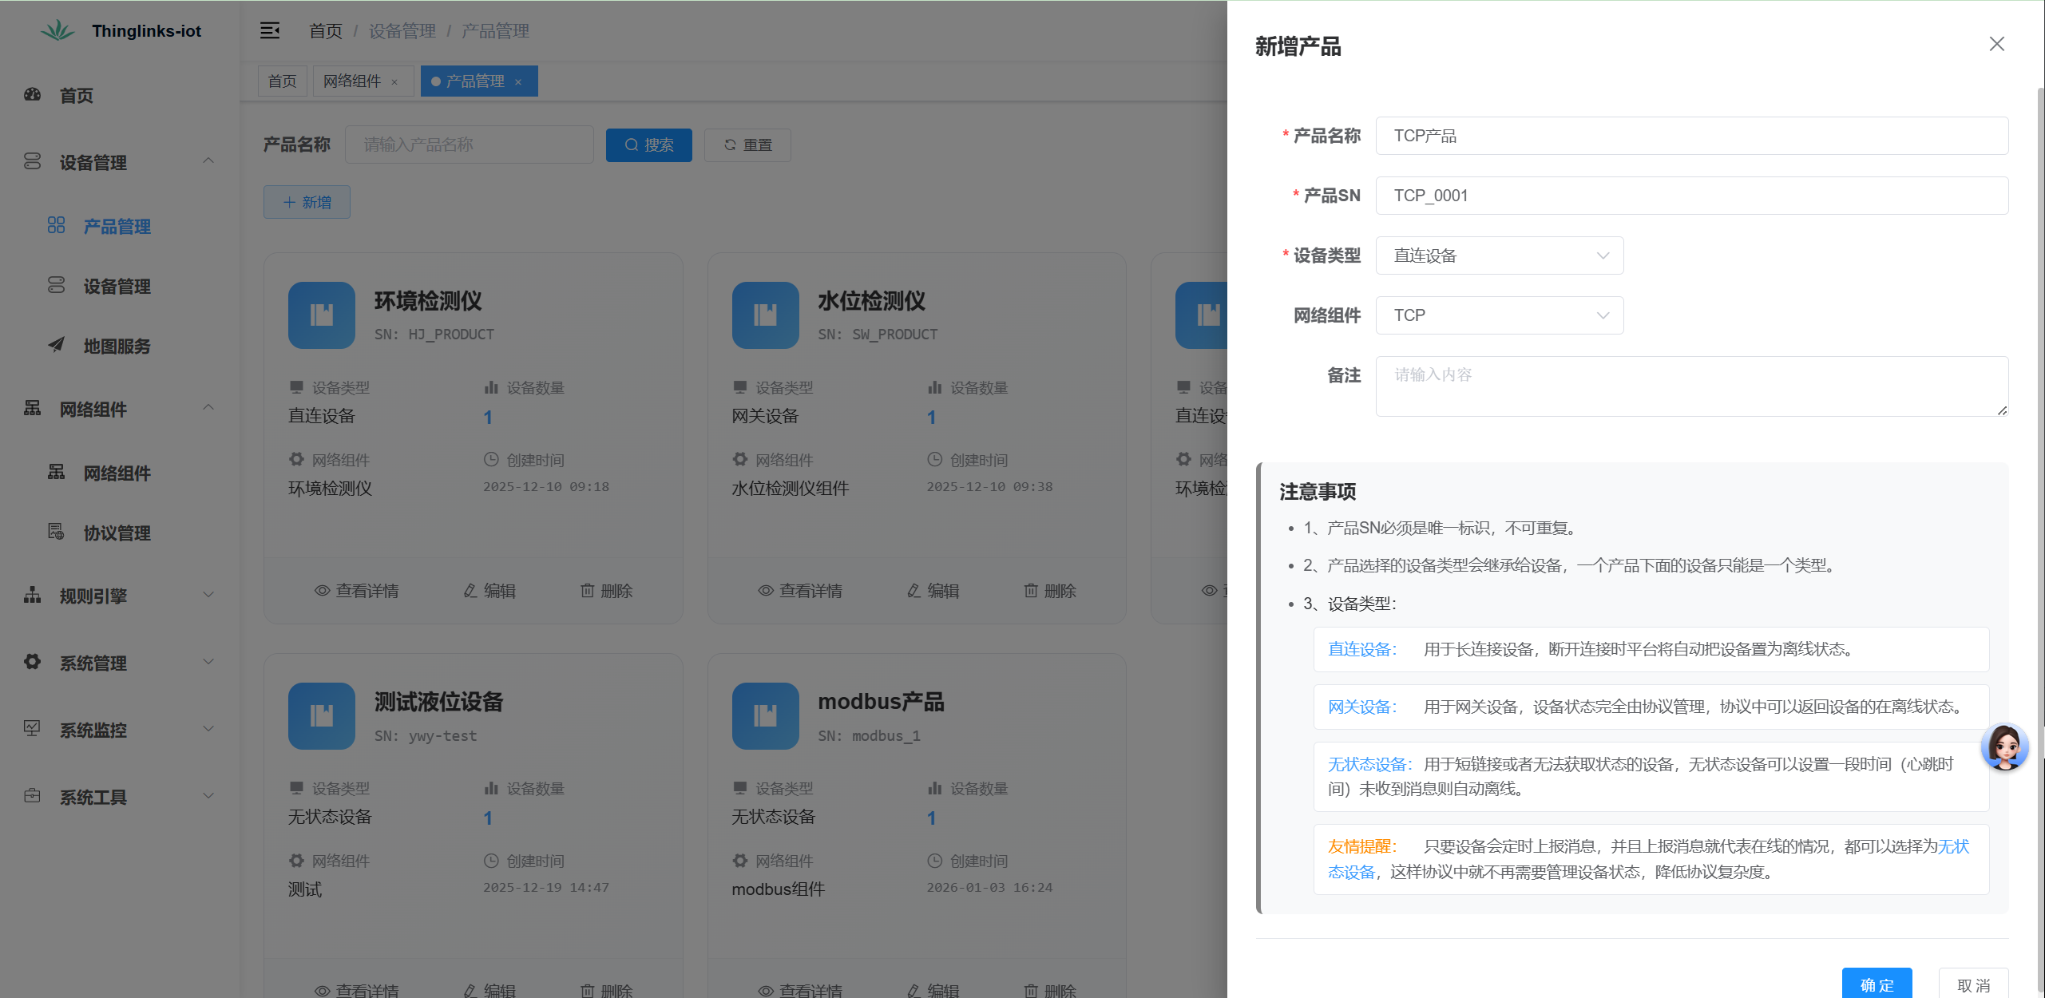The image size is (2045, 998).
Task: Collapse the sidebar using the hamburger icon
Action: [x=270, y=30]
